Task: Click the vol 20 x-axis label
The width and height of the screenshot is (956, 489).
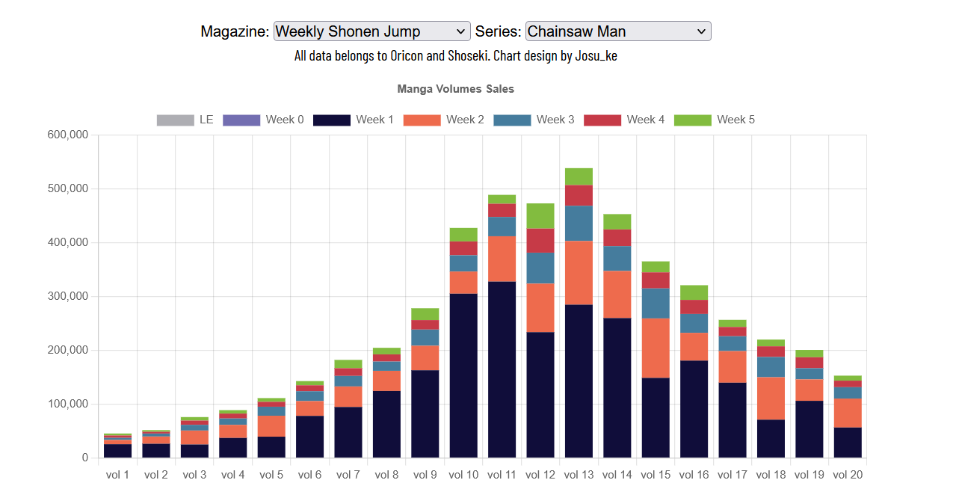Action: pyautogui.click(x=848, y=475)
